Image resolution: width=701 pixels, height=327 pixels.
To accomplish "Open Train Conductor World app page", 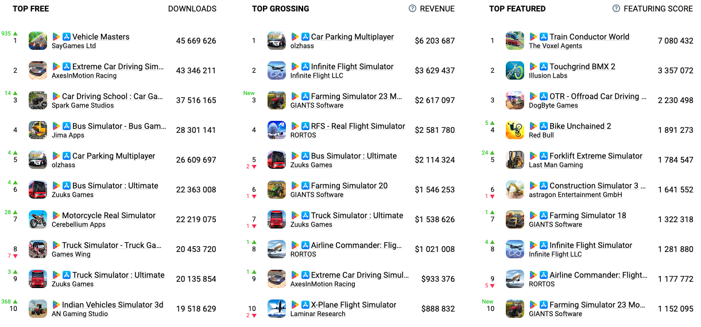I will click(x=589, y=37).
